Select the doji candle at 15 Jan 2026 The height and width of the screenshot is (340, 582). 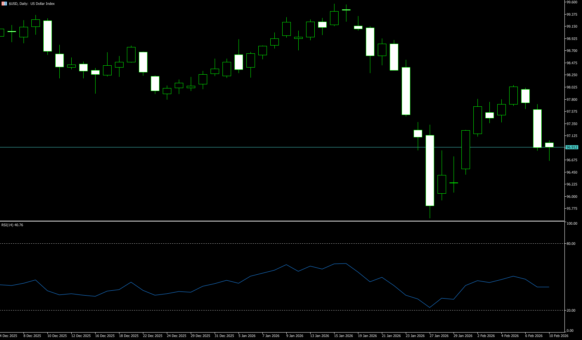(x=346, y=10)
